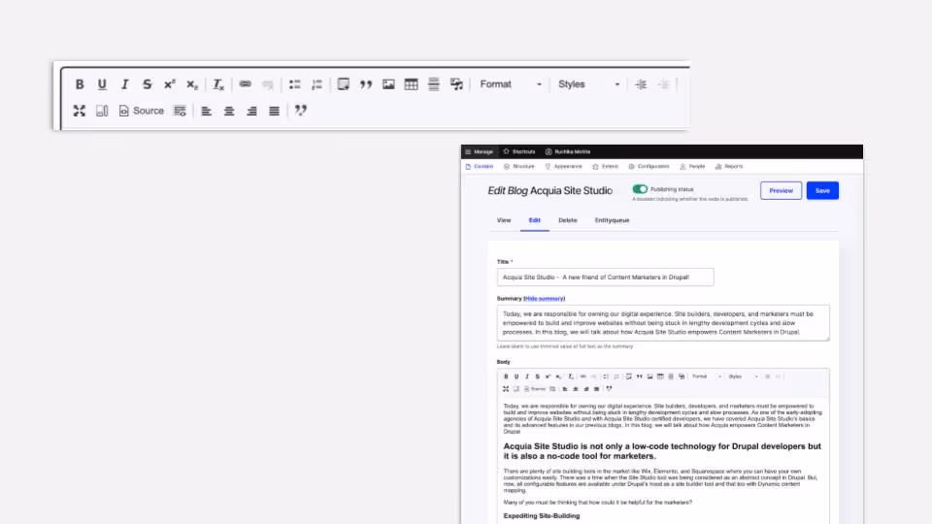Insert a link using enlarged toolbar link icon

pyautogui.click(x=245, y=84)
